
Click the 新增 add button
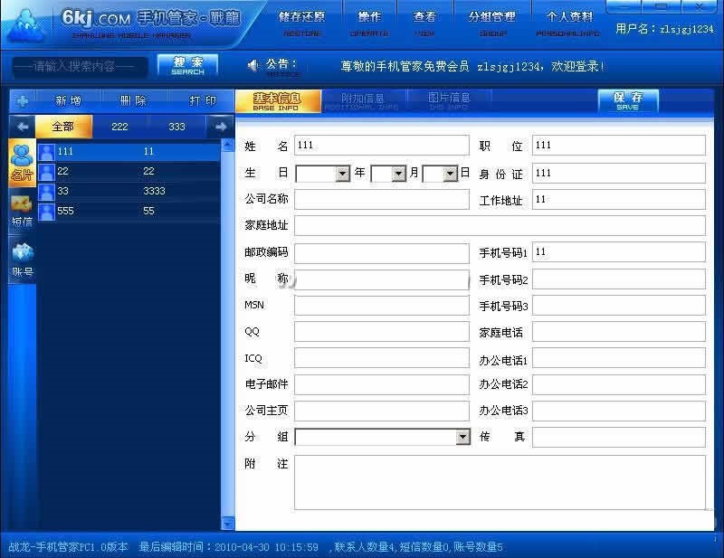(x=69, y=100)
